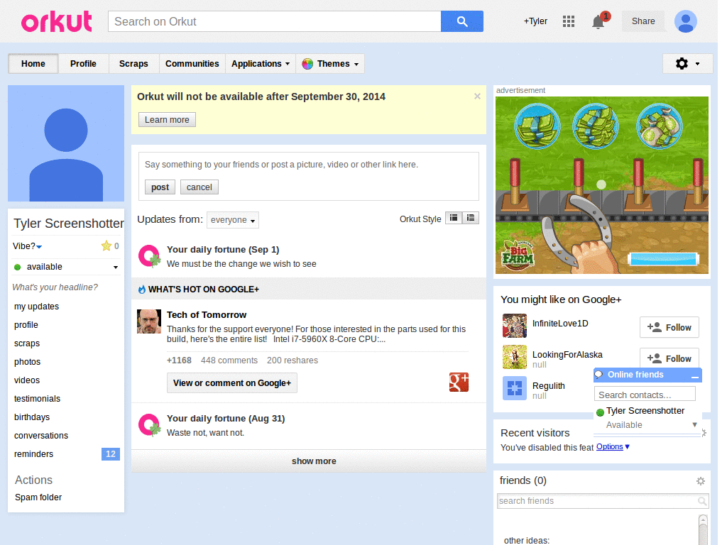Viewport: 727px width, 545px height.
Task: Switch to Orkut Style list view
Action: (x=471, y=218)
